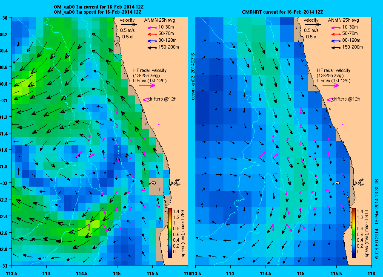Click the black 150-200m arrow in right legend

click(x=336, y=48)
